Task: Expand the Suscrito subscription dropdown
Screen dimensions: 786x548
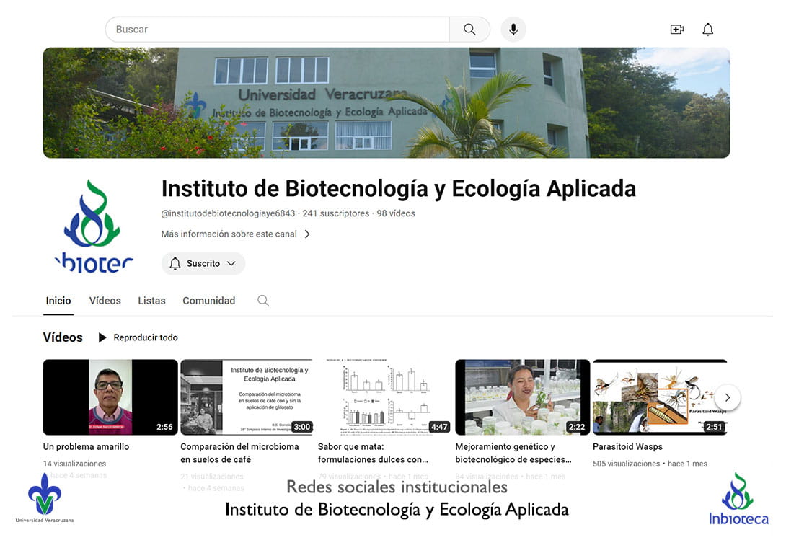Action: pos(203,264)
